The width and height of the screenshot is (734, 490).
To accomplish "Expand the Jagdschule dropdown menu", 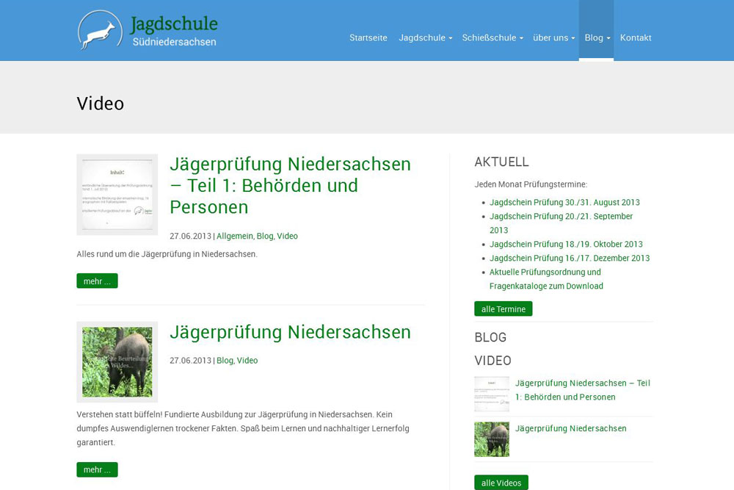I will tap(424, 37).
